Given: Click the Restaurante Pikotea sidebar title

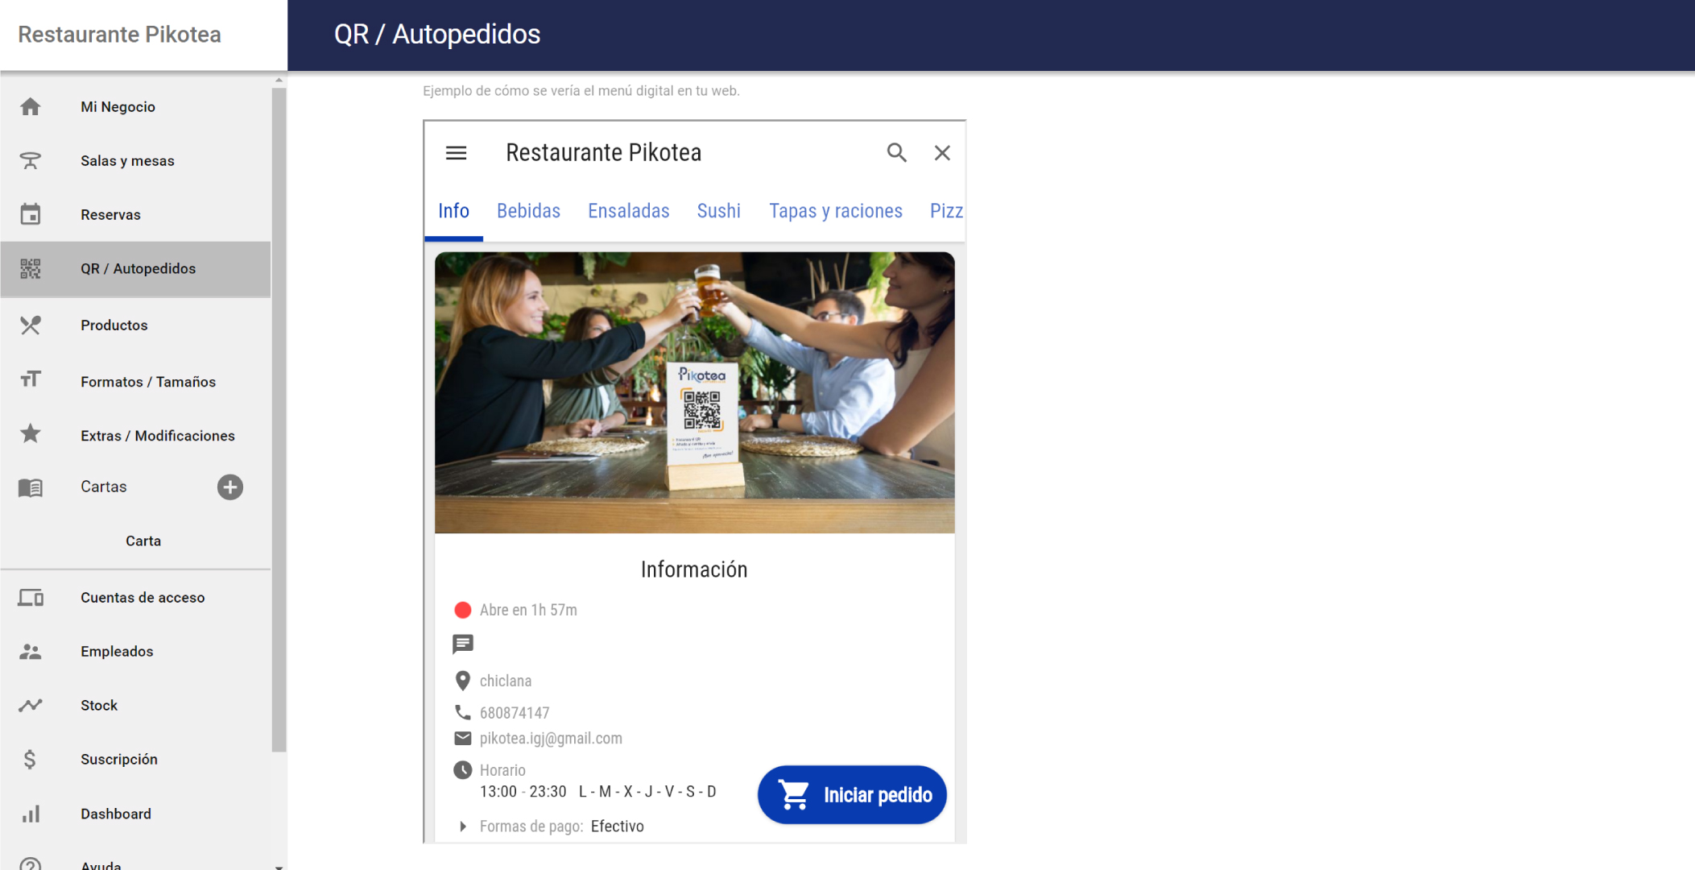Looking at the screenshot, I should (119, 35).
